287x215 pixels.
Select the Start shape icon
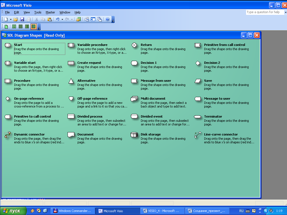click(8, 45)
